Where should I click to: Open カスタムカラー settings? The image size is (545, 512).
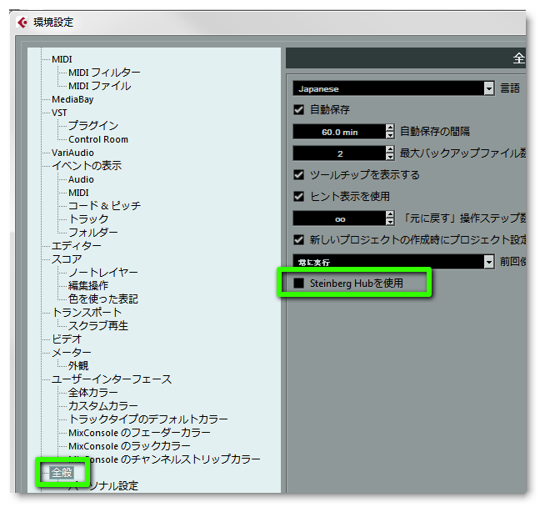click(x=103, y=406)
